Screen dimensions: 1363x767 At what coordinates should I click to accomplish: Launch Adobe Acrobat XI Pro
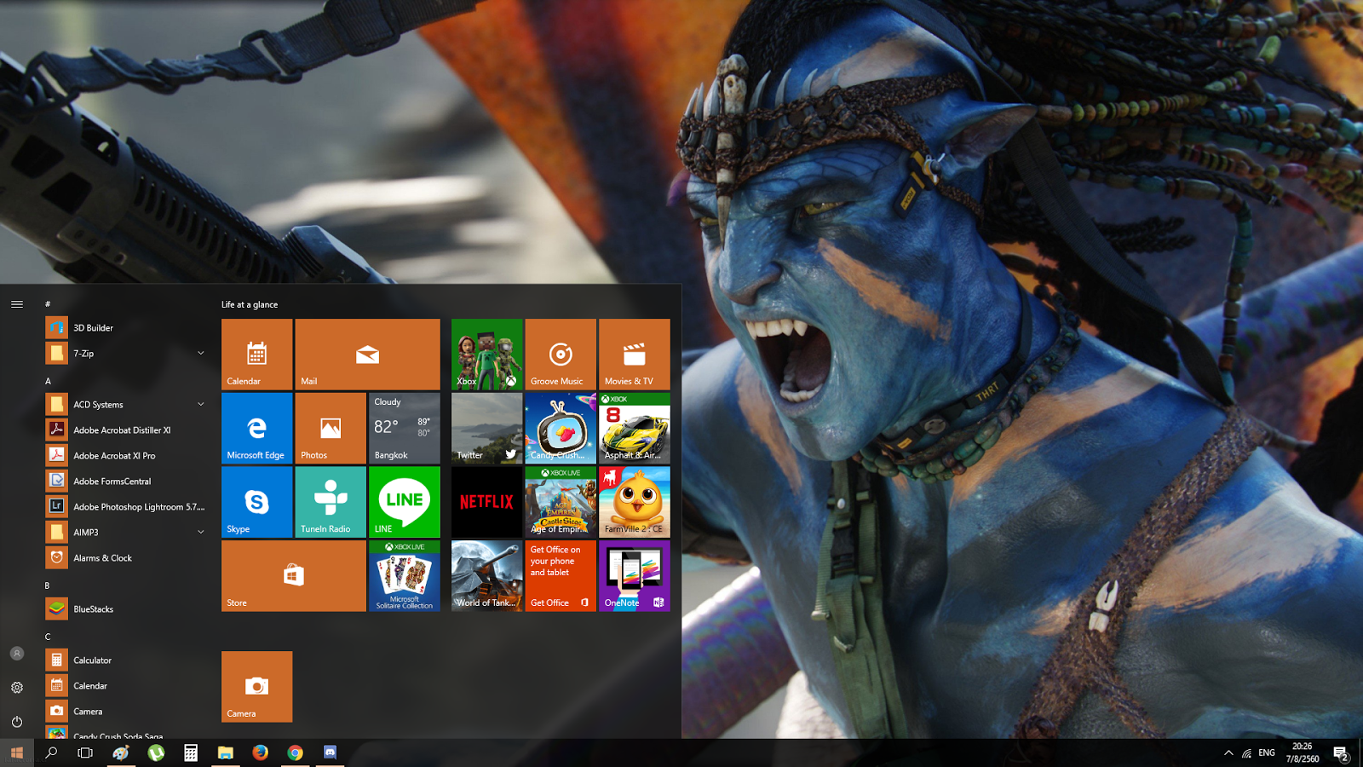pyautogui.click(x=126, y=455)
